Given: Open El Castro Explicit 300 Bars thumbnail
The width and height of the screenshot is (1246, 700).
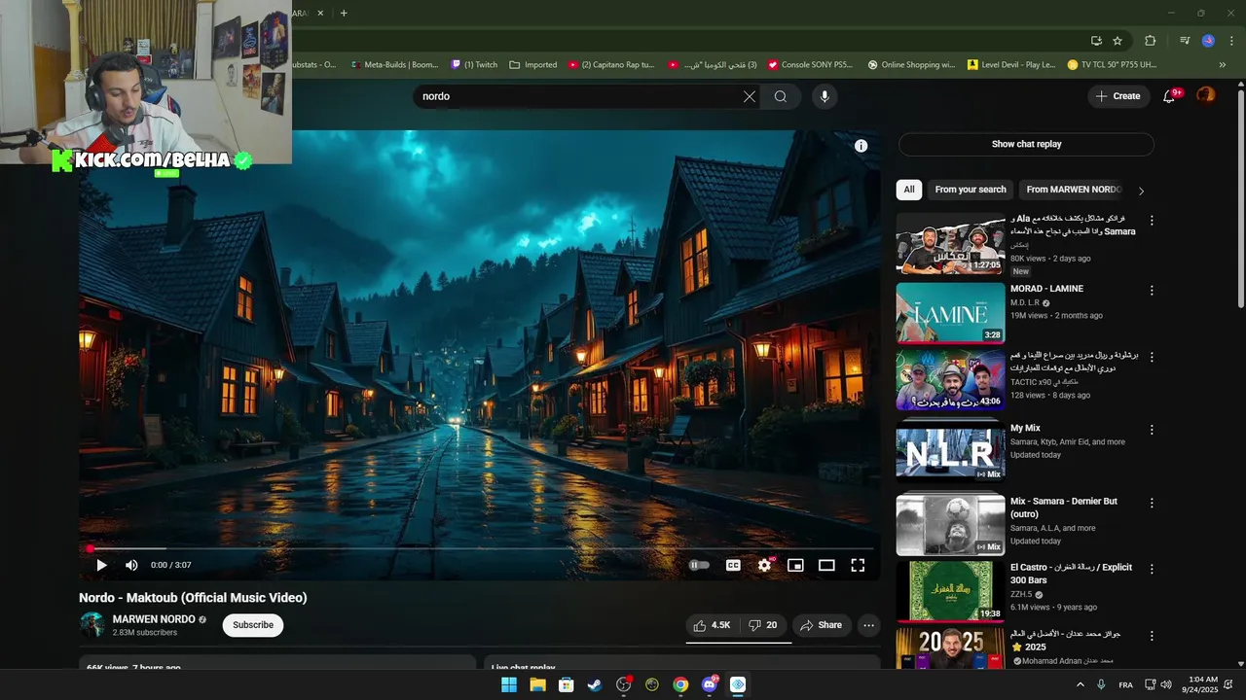Looking at the screenshot, I should 950,591.
